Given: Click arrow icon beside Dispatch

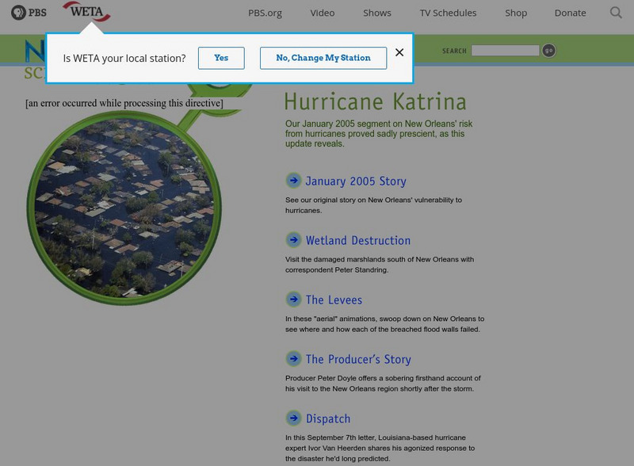Looking at the screenshot, I should click(x=293, y=418).
